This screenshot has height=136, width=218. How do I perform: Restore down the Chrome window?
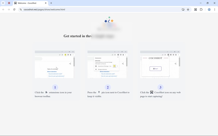click(x=207, y=3)
